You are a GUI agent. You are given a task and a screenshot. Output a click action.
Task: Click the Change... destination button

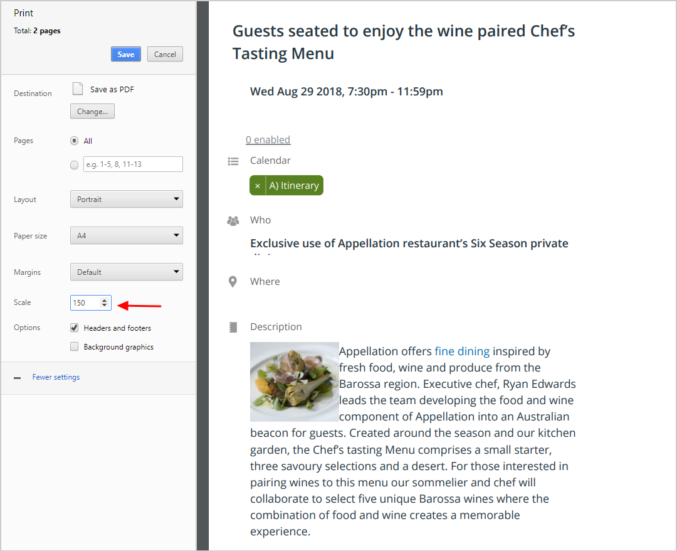tap(92, 111)
